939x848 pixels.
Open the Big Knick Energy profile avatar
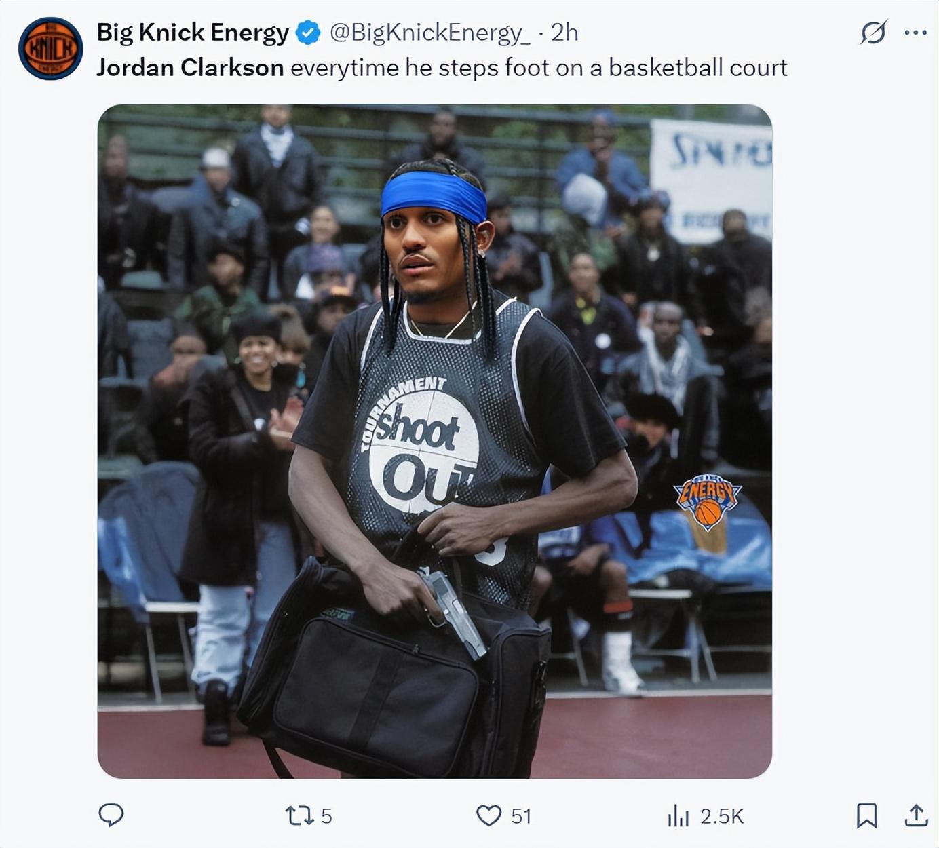(x=50, y=49)
